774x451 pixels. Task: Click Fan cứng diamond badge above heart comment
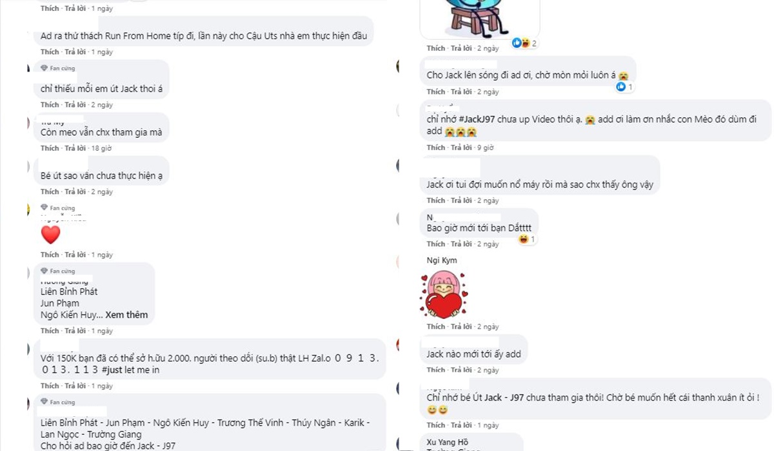coord(57,207)
